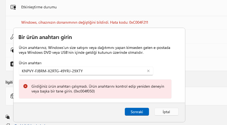This screenshot has width=227, height=125.
Task: Click the hardware change error text 0xC004F211
Action: pos(84,22)
